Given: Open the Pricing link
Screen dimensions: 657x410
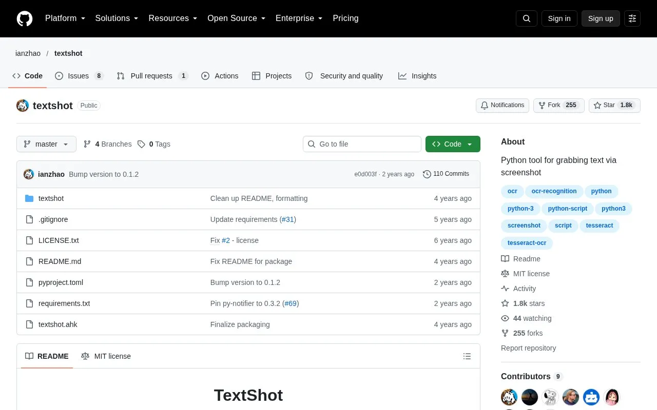Looking at the screenshot, I should (345, 18).
